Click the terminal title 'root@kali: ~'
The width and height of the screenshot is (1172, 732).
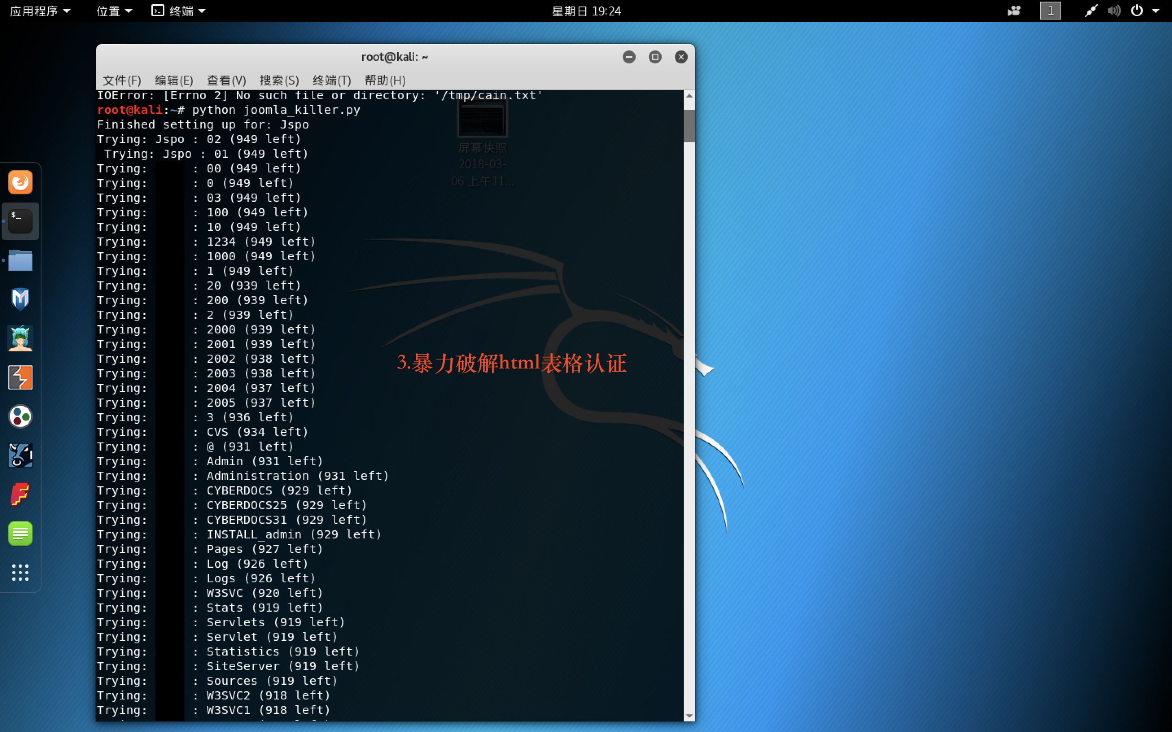(x=395, y=57)
